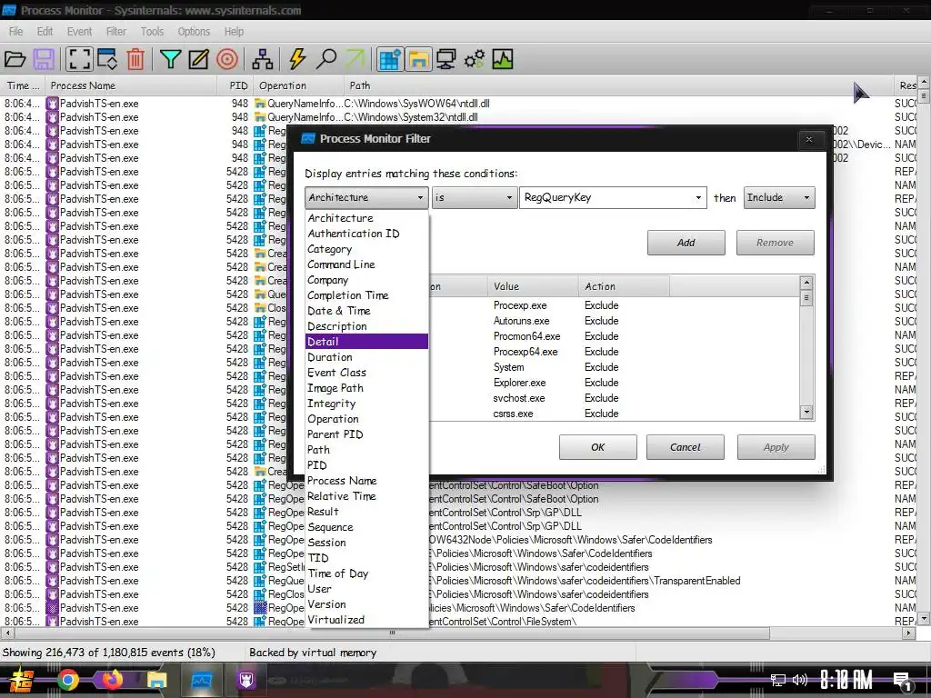Click Cancel in the filter dialog
This screenshot has width=931, height=698.
(686, 447)
